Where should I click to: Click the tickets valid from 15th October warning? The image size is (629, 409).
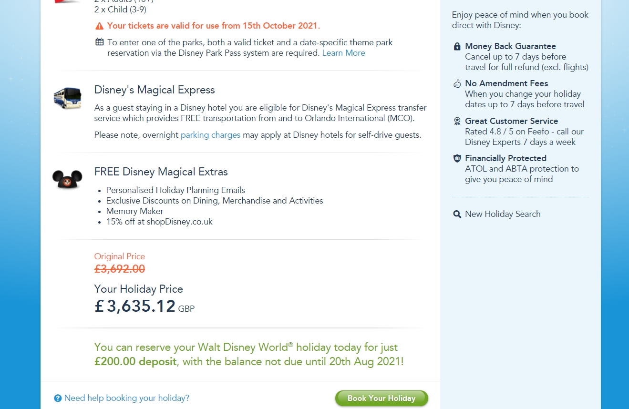pos(214,26)
